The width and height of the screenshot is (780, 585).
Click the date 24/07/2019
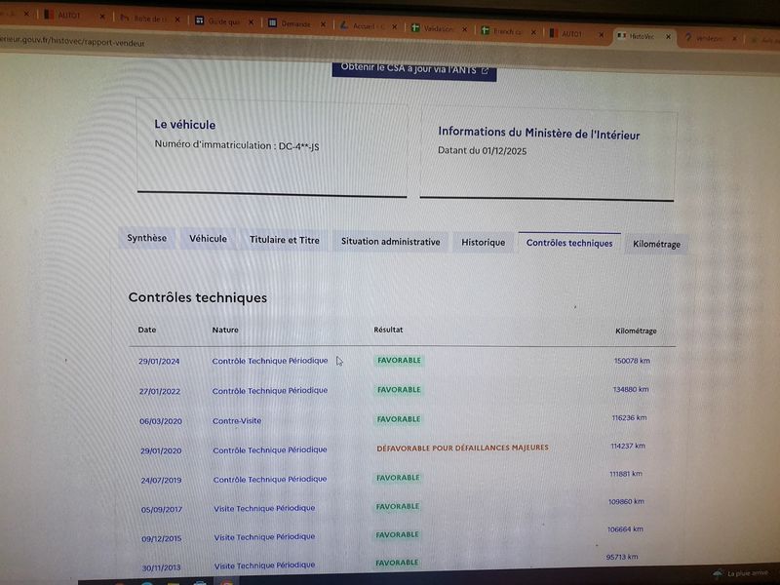(161, 481)
